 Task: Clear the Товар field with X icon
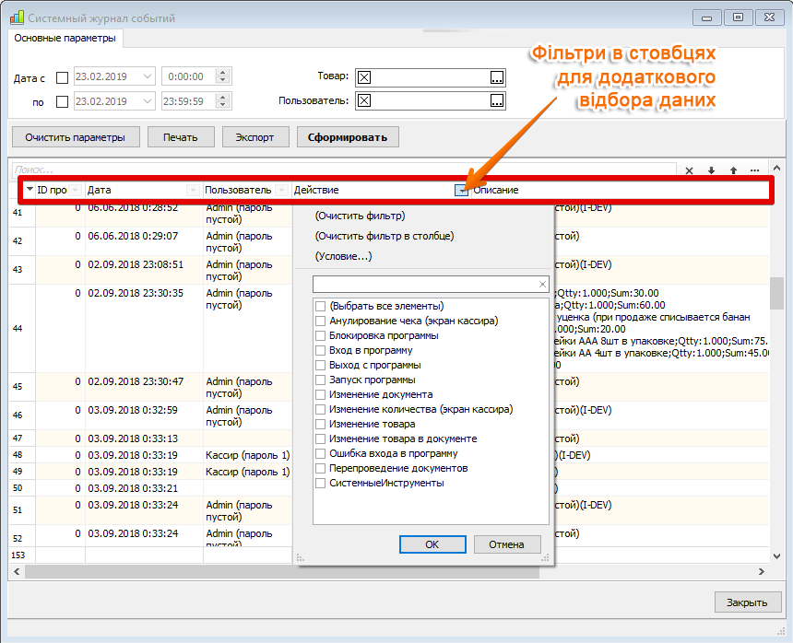[364, 77]
